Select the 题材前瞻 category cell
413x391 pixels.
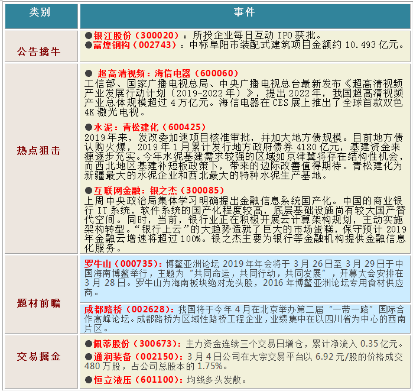[x=41, y=294]
